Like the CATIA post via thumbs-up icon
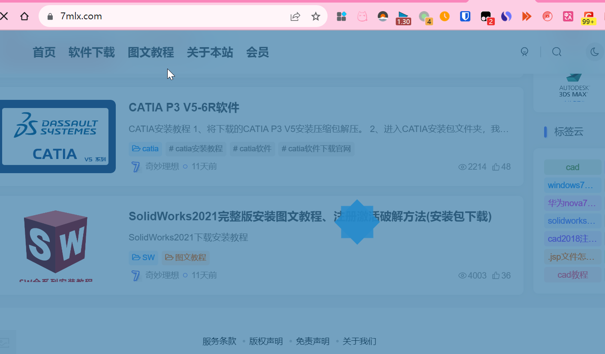 (496, 167)
